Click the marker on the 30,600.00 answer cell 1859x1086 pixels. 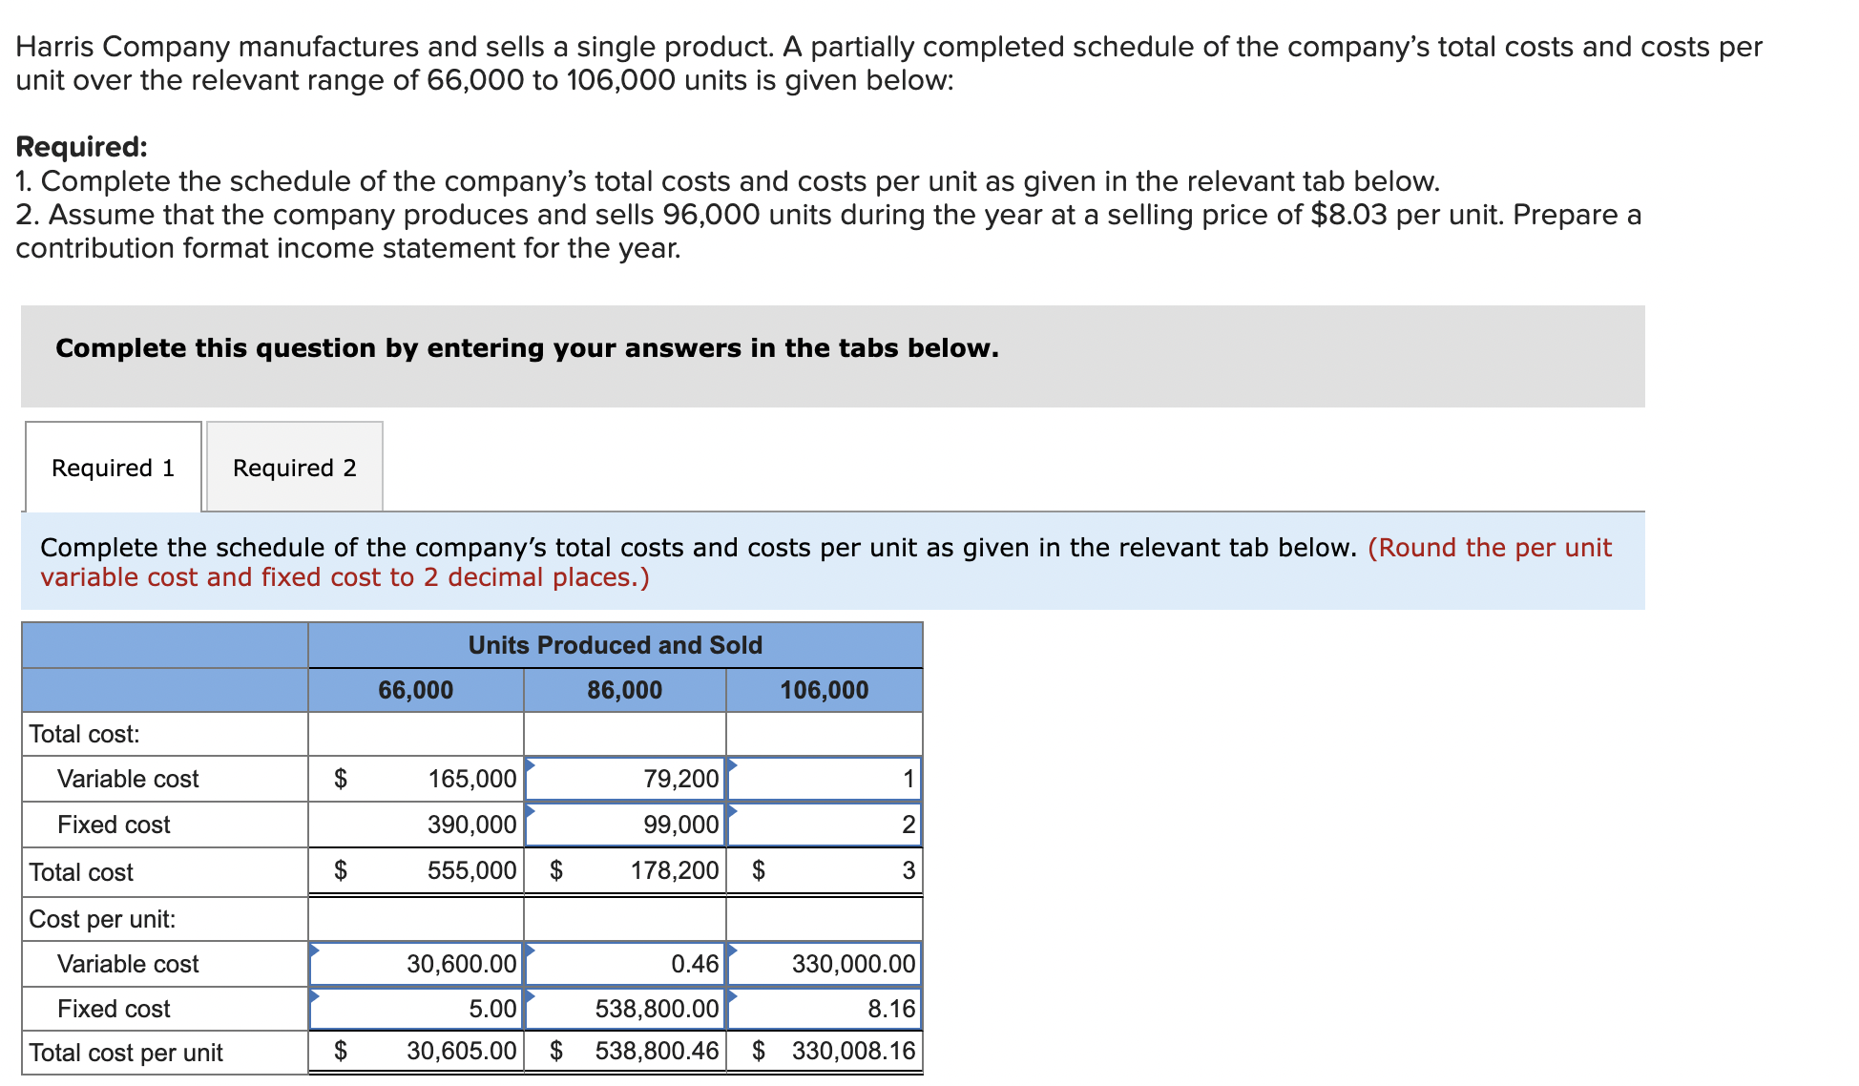coord(315,950)
